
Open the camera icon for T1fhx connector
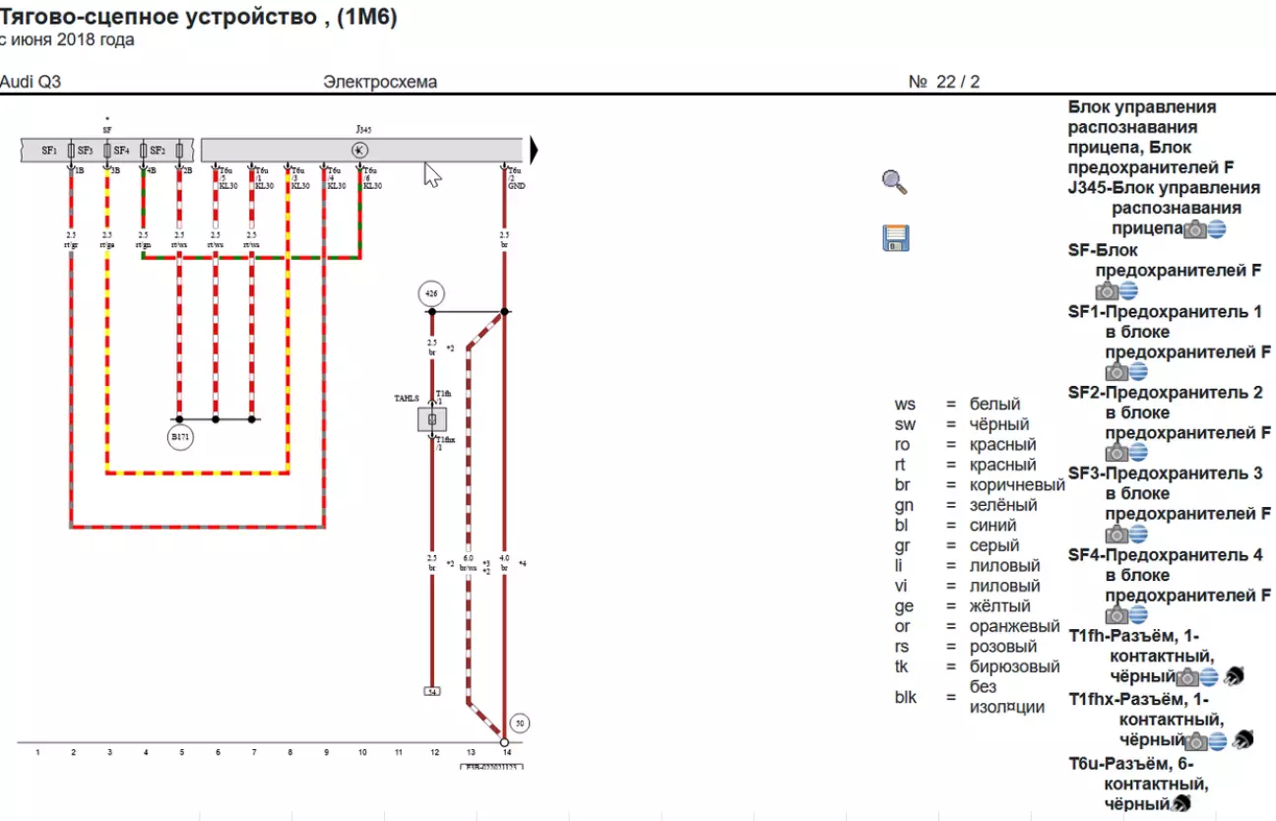click(x=1196, y=740)
